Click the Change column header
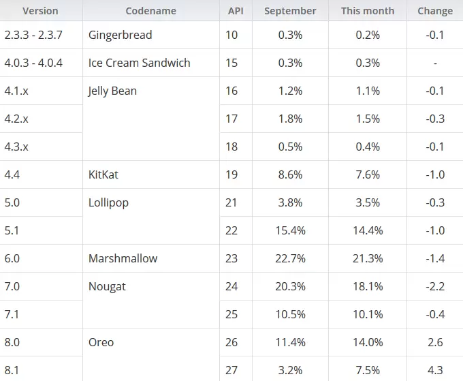The image size is (463, 381). 434,11
